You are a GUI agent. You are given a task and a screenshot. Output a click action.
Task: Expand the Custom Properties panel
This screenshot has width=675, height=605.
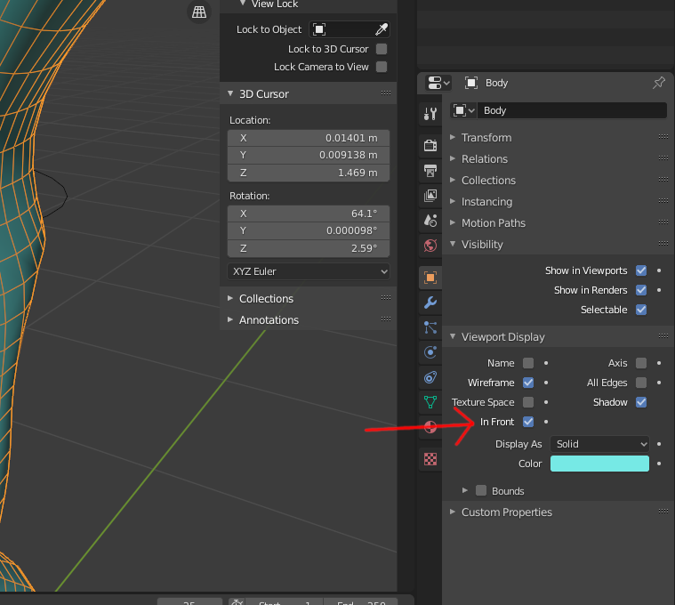pyautogui.click(x=453, y=512)
